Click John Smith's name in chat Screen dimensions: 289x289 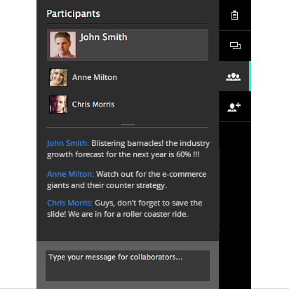68,143
